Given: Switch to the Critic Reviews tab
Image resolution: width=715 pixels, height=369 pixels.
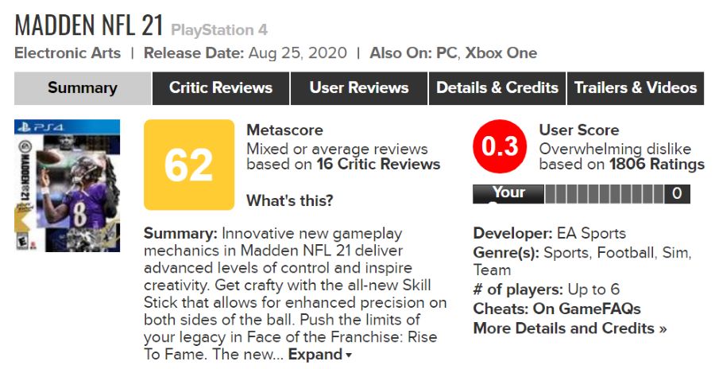Looking at the screenshot, I should (220, 88).
